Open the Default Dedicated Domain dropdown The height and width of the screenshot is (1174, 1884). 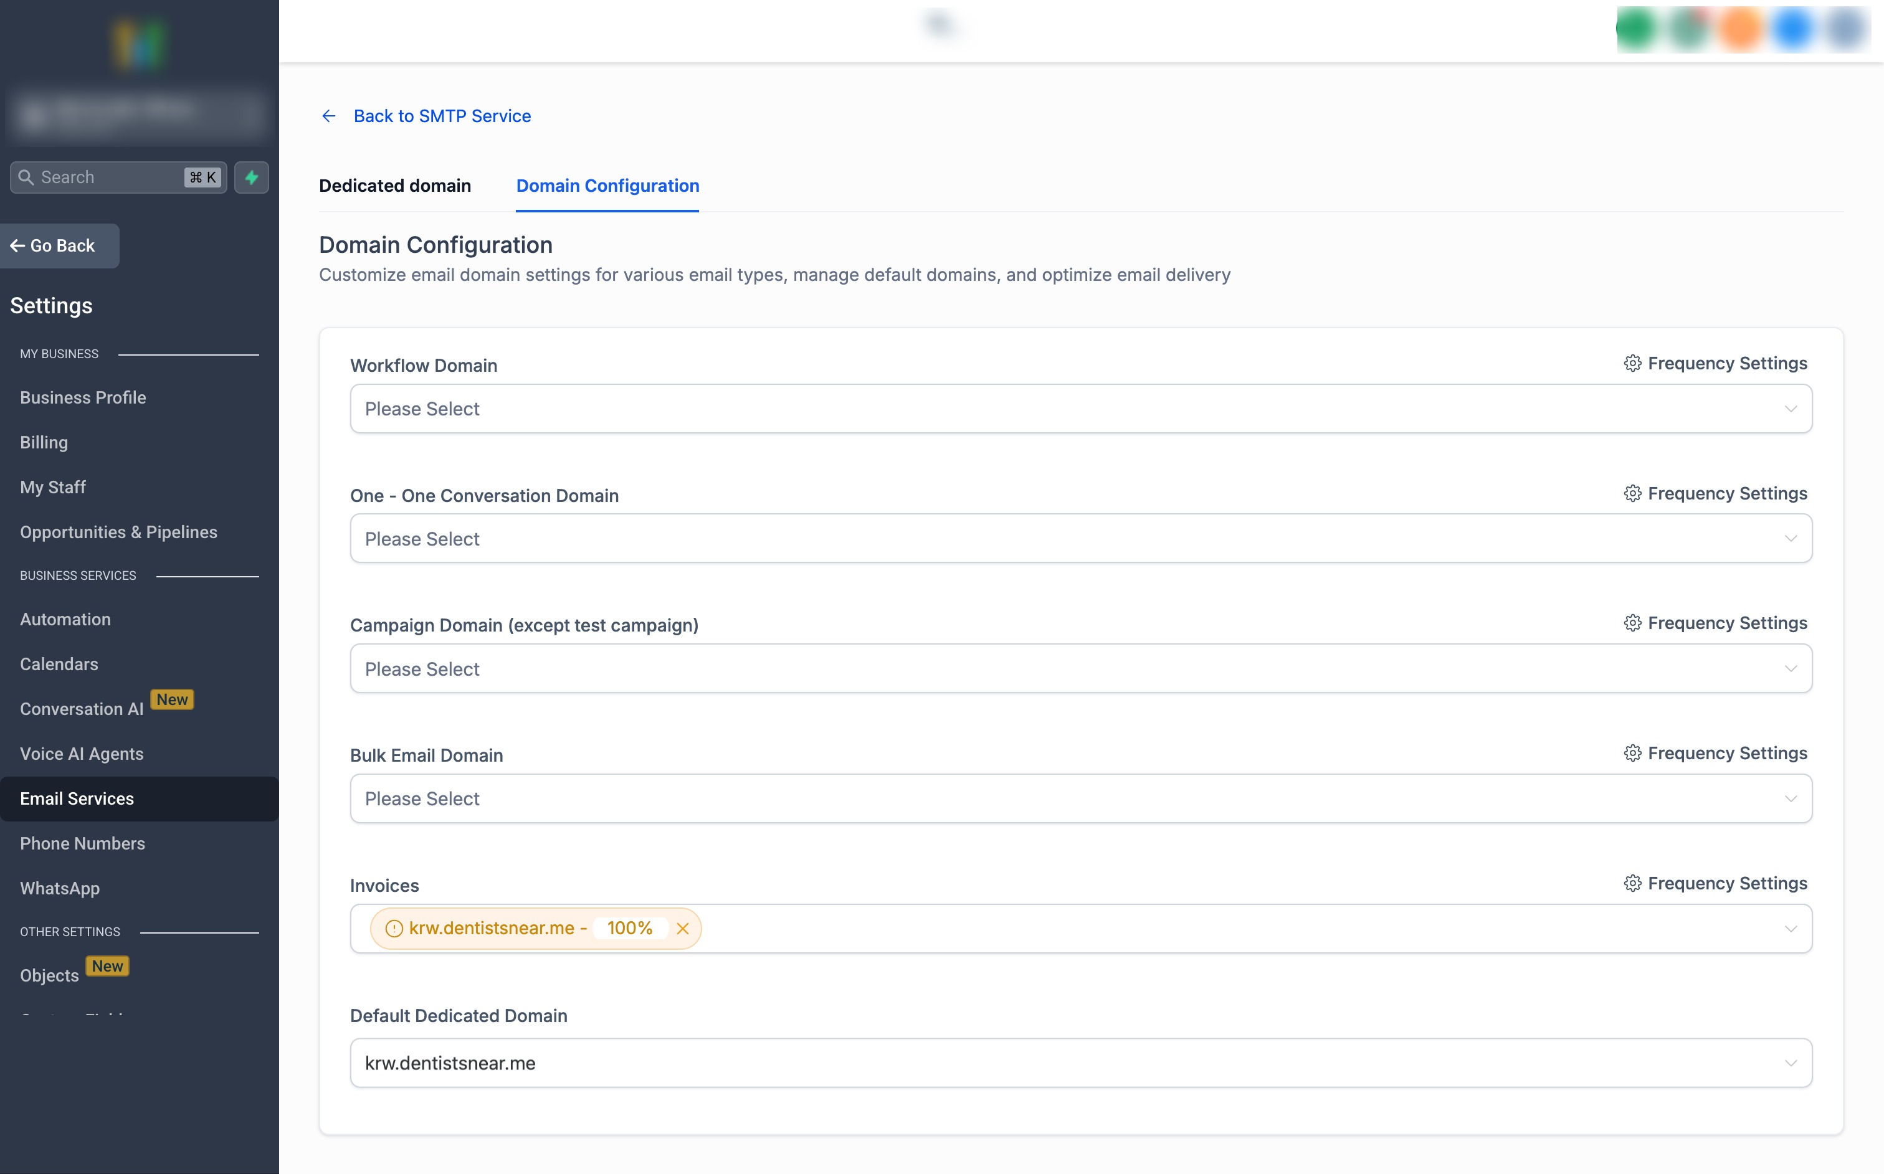coord(1080,1063)
